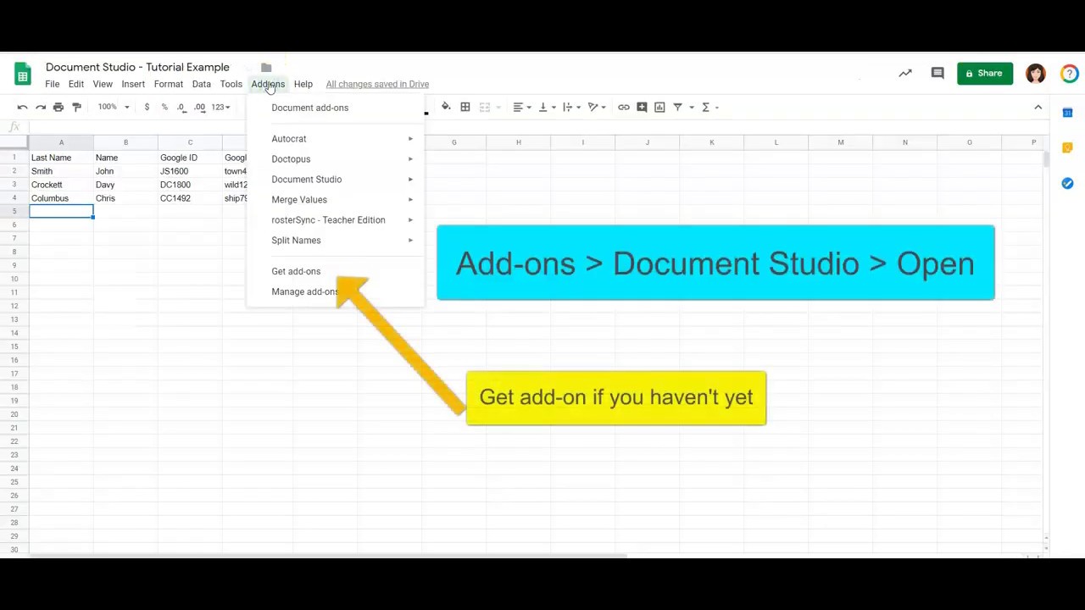Open the merge type dropdown arrow
This screenshot has height=610, width=1085.
pos(498,107)
